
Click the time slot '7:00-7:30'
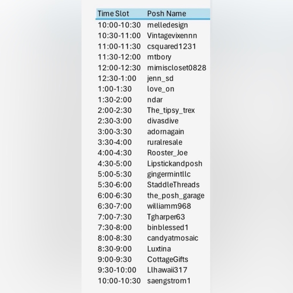point(115,217)
